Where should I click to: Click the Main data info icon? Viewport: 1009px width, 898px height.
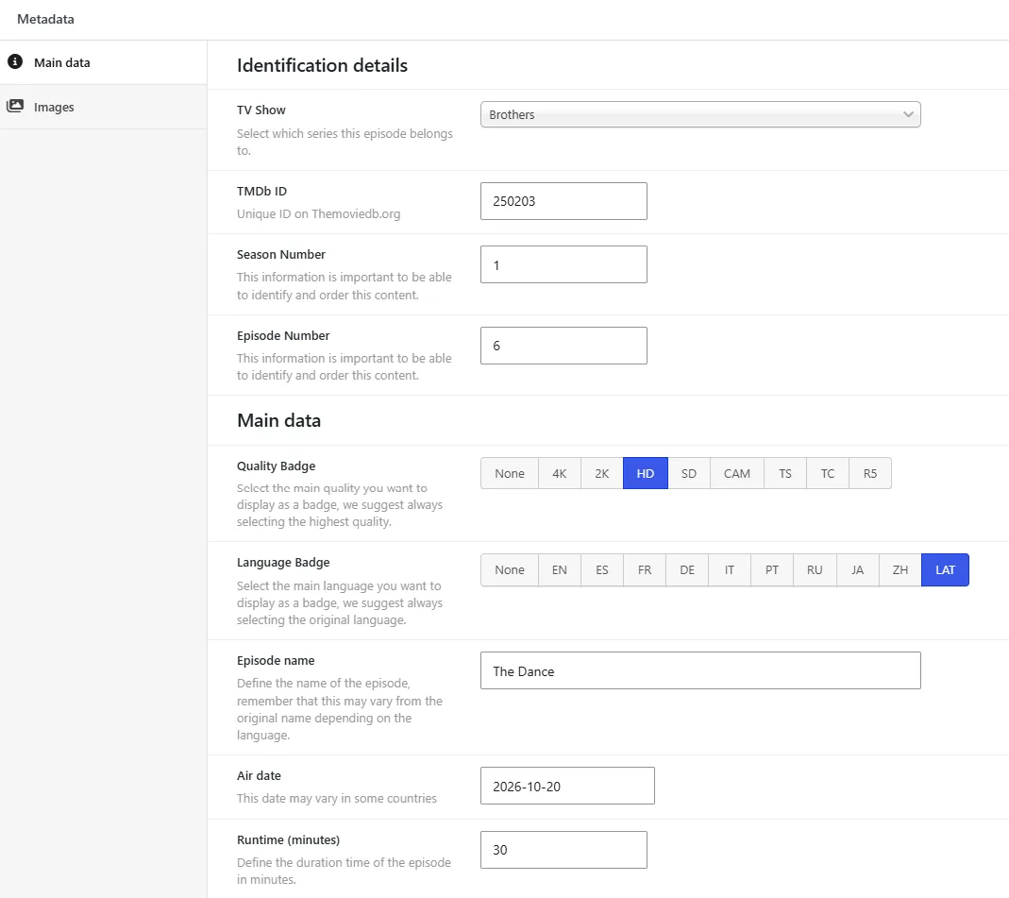tap(15, 61)
